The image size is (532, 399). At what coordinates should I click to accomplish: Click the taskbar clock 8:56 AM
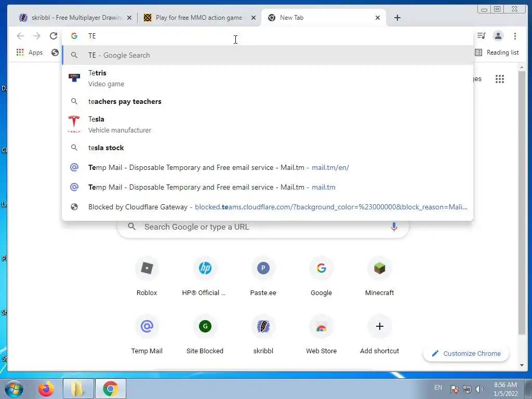[x=505, y=385]
